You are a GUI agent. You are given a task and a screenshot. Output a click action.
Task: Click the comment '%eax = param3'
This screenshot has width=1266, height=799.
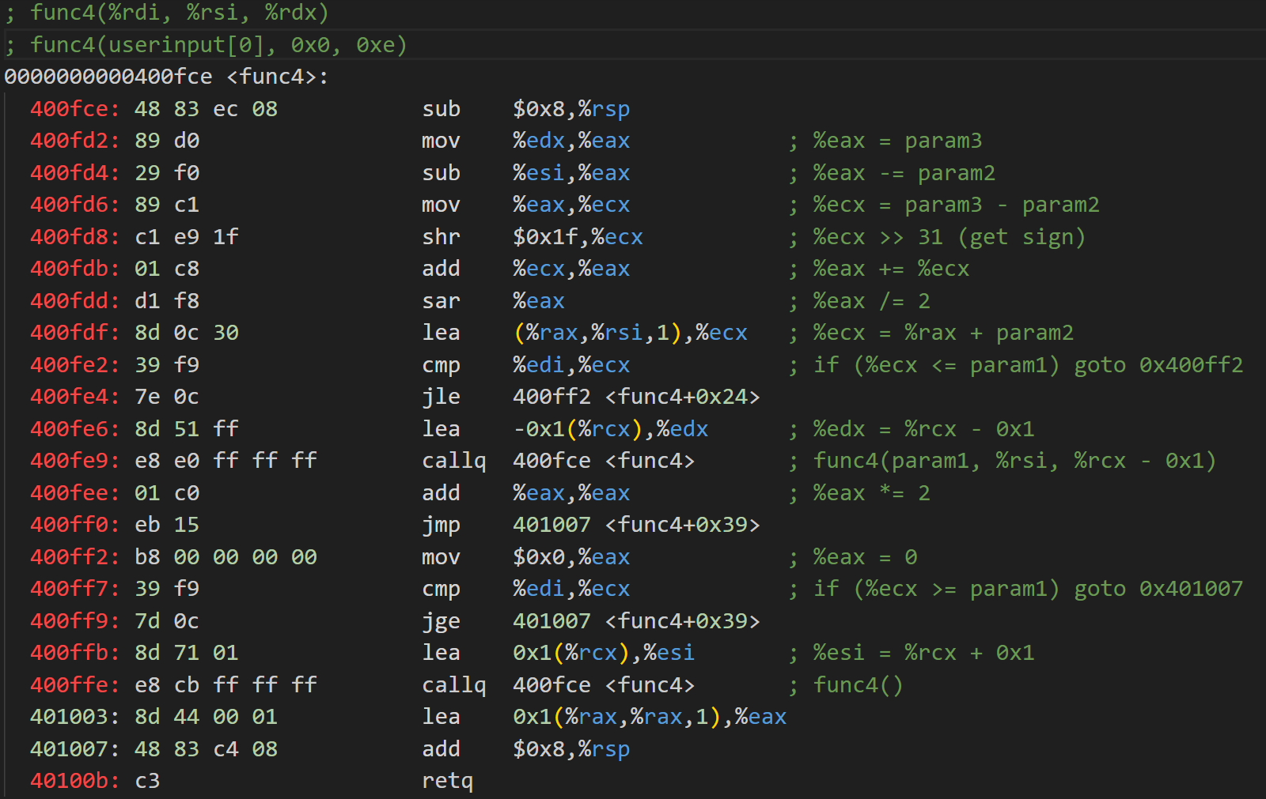pos(897,141)
